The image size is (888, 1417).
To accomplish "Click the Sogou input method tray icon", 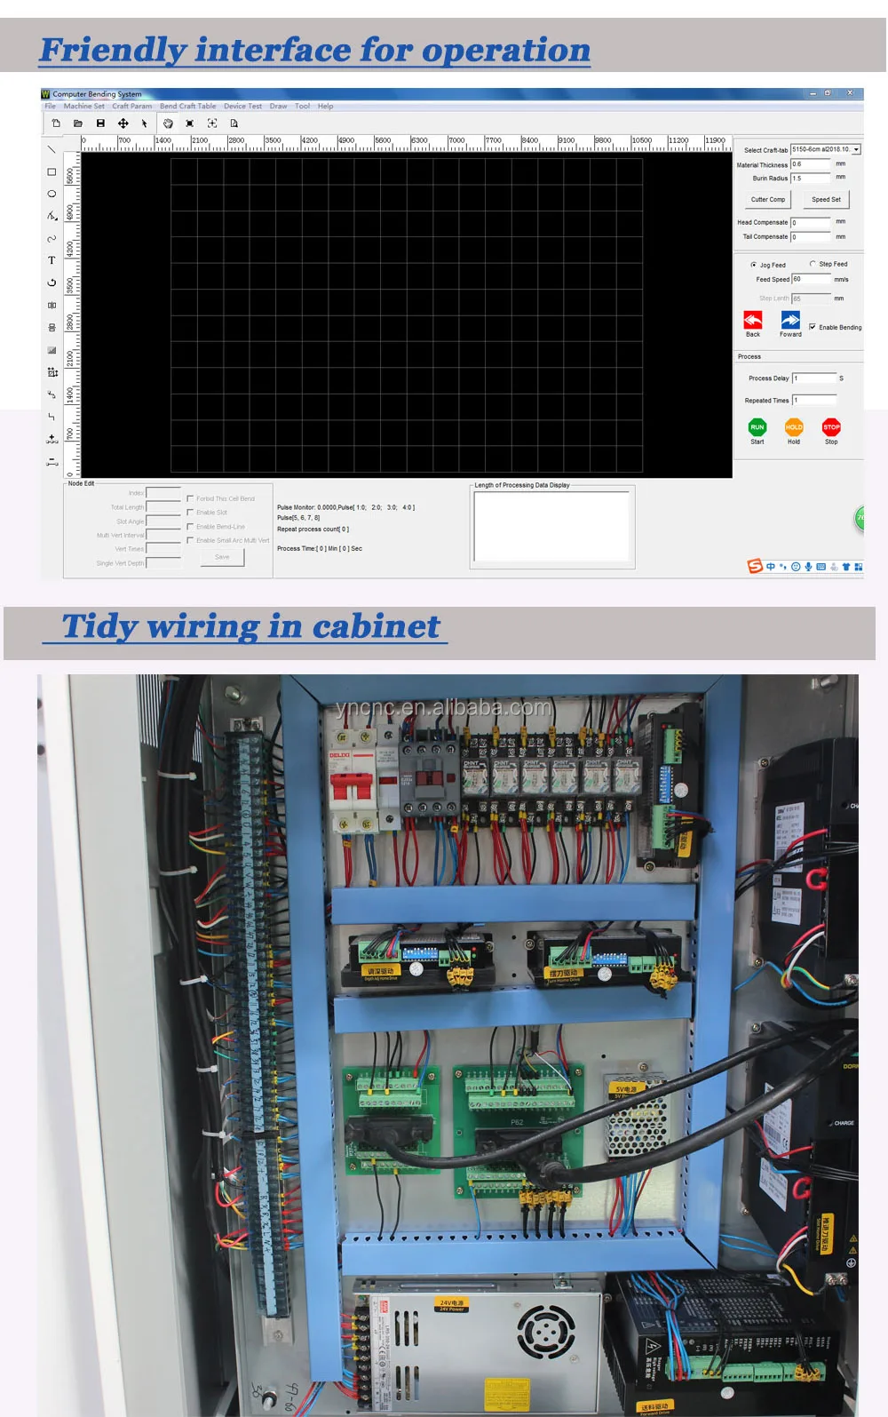I will [755, 566].
